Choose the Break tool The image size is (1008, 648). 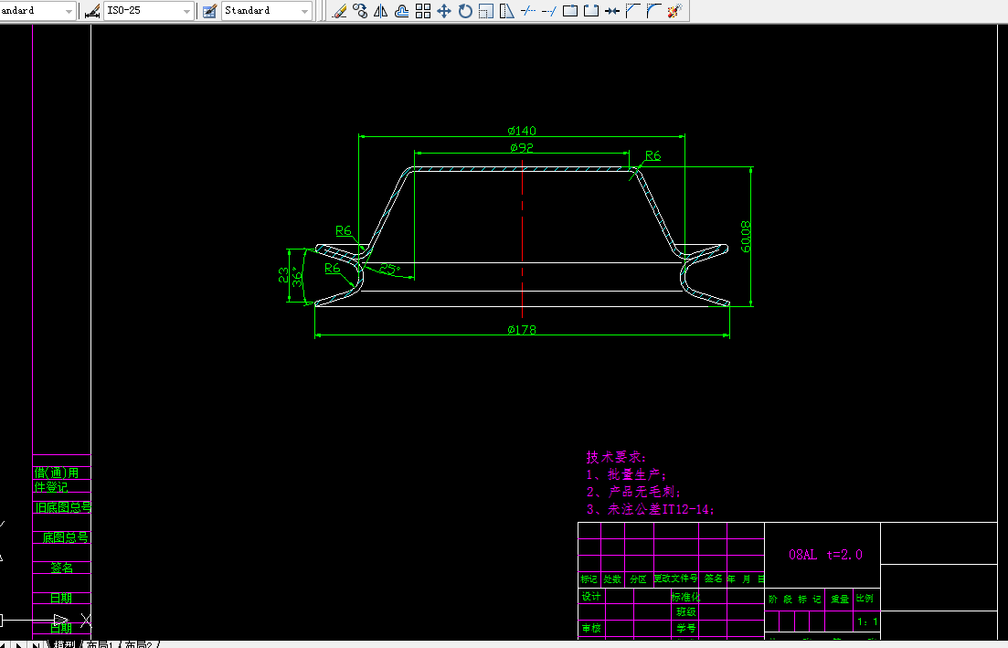[590, 11]
